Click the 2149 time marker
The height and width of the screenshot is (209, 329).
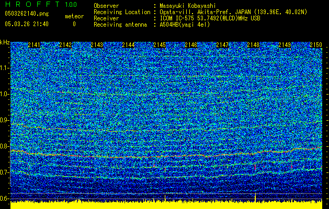pos(285,45)
